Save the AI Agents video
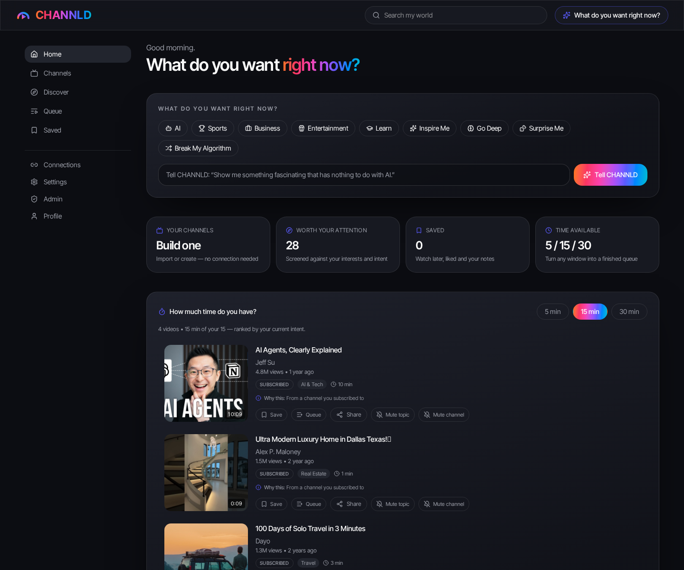 click(271, 415)
